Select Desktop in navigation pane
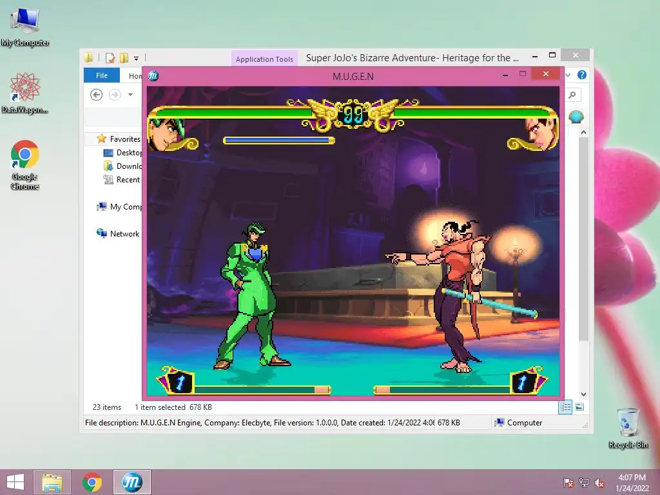The width and height of the screenshot is (660, 495). tap(122, 152)
